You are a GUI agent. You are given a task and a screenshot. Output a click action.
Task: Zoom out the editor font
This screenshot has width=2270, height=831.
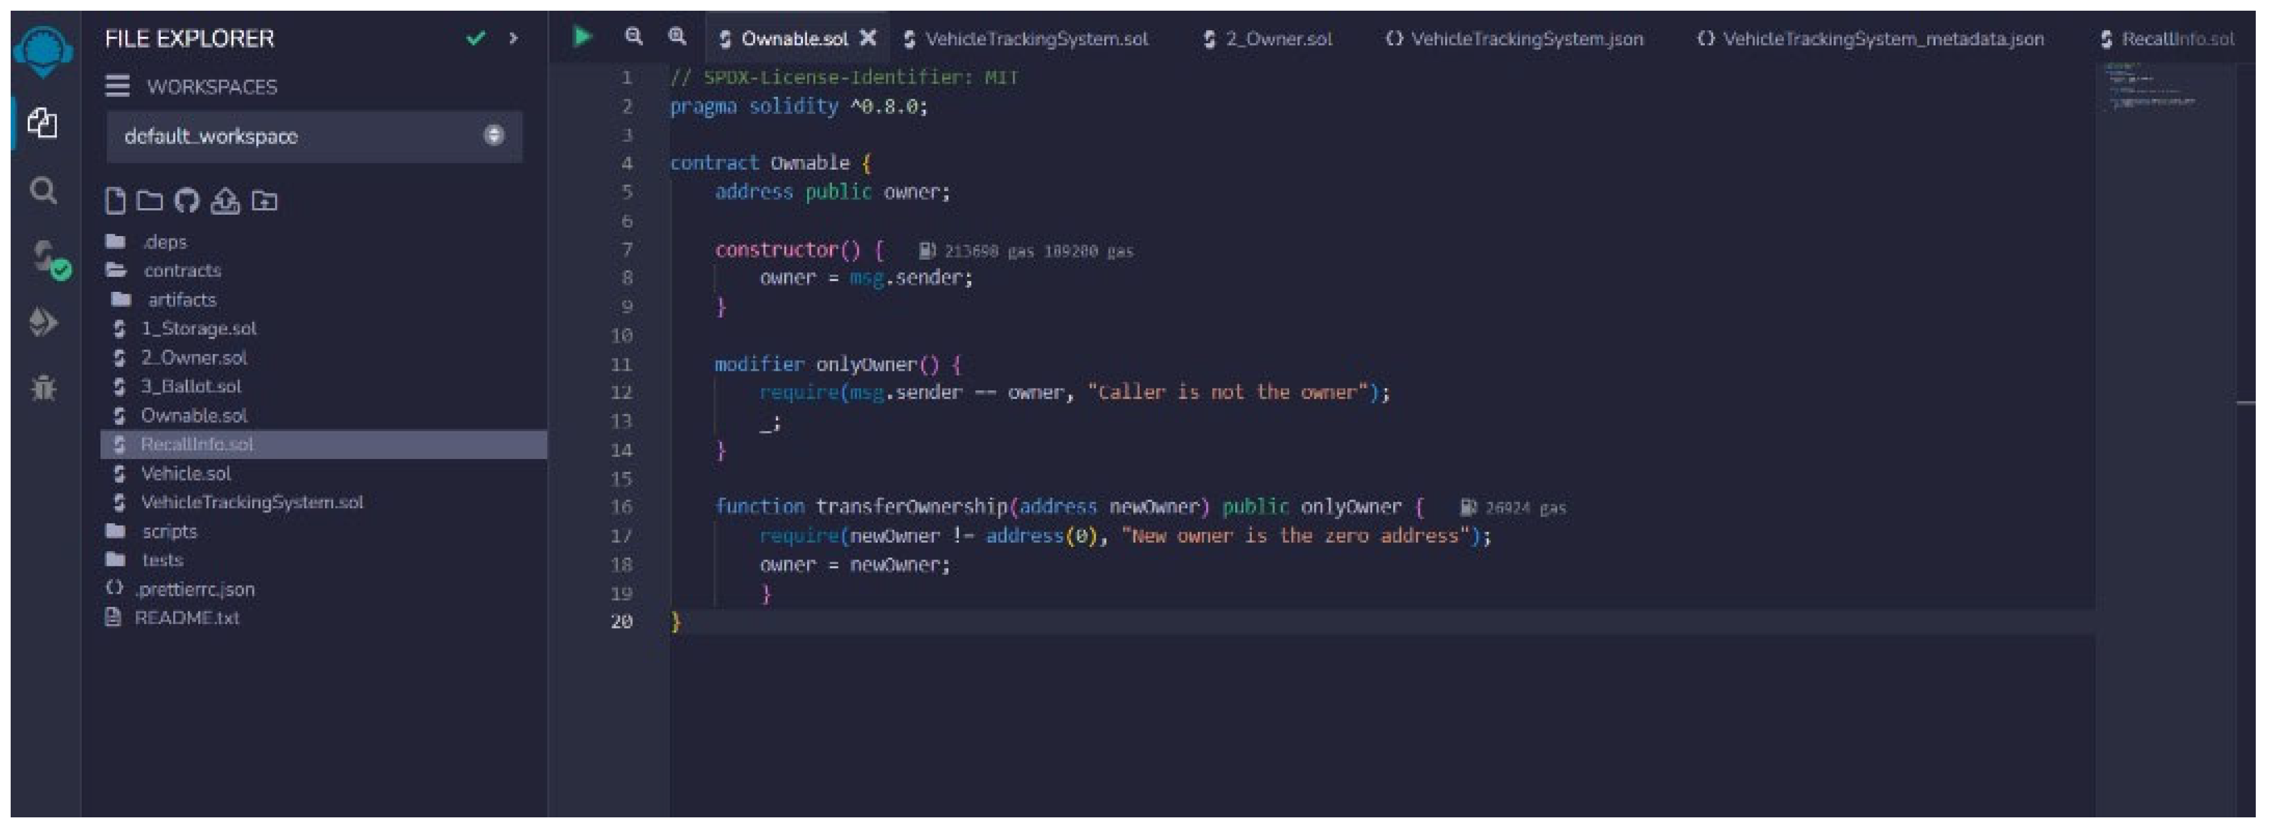(x=633, y=37)
